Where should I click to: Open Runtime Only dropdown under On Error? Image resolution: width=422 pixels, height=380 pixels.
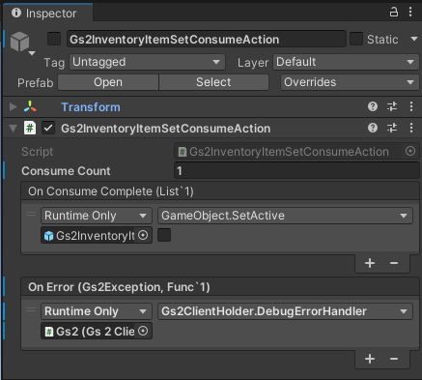97,311
